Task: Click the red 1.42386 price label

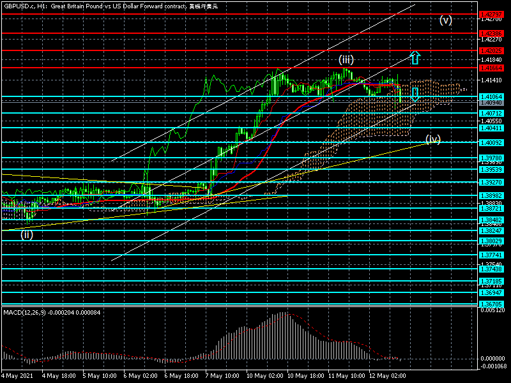Action: point(491,33)
